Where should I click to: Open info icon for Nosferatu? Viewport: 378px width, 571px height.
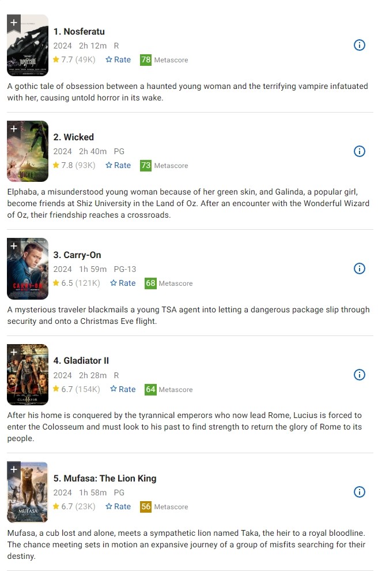(x=359, y=45)
